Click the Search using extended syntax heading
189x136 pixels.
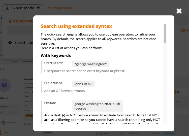point(76,26)
